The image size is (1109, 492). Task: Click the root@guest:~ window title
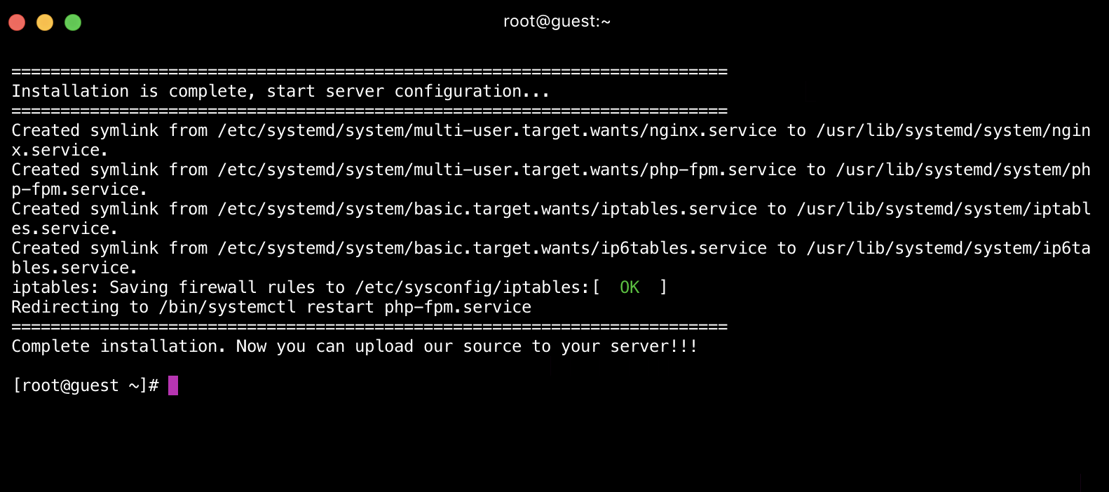(557, 22)
